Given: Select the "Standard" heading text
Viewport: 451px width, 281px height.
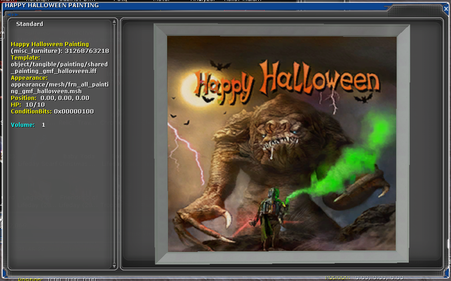Looking at the screenshot, I should tap(30, 24).
